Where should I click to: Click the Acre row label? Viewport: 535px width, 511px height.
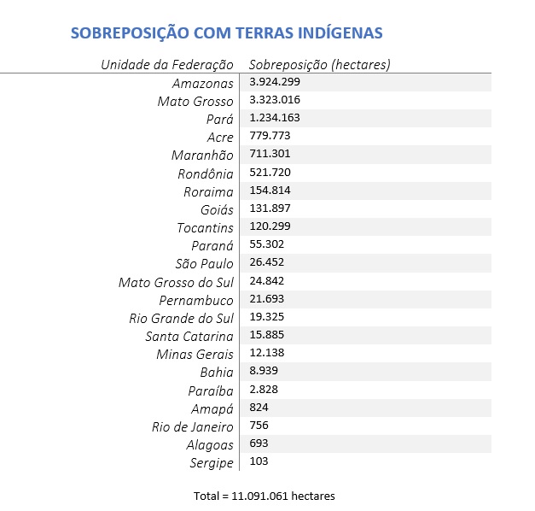tap(220, 138)
